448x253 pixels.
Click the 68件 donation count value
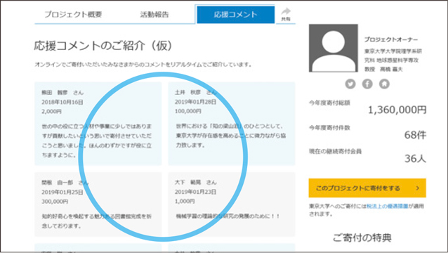coord(415,135)
